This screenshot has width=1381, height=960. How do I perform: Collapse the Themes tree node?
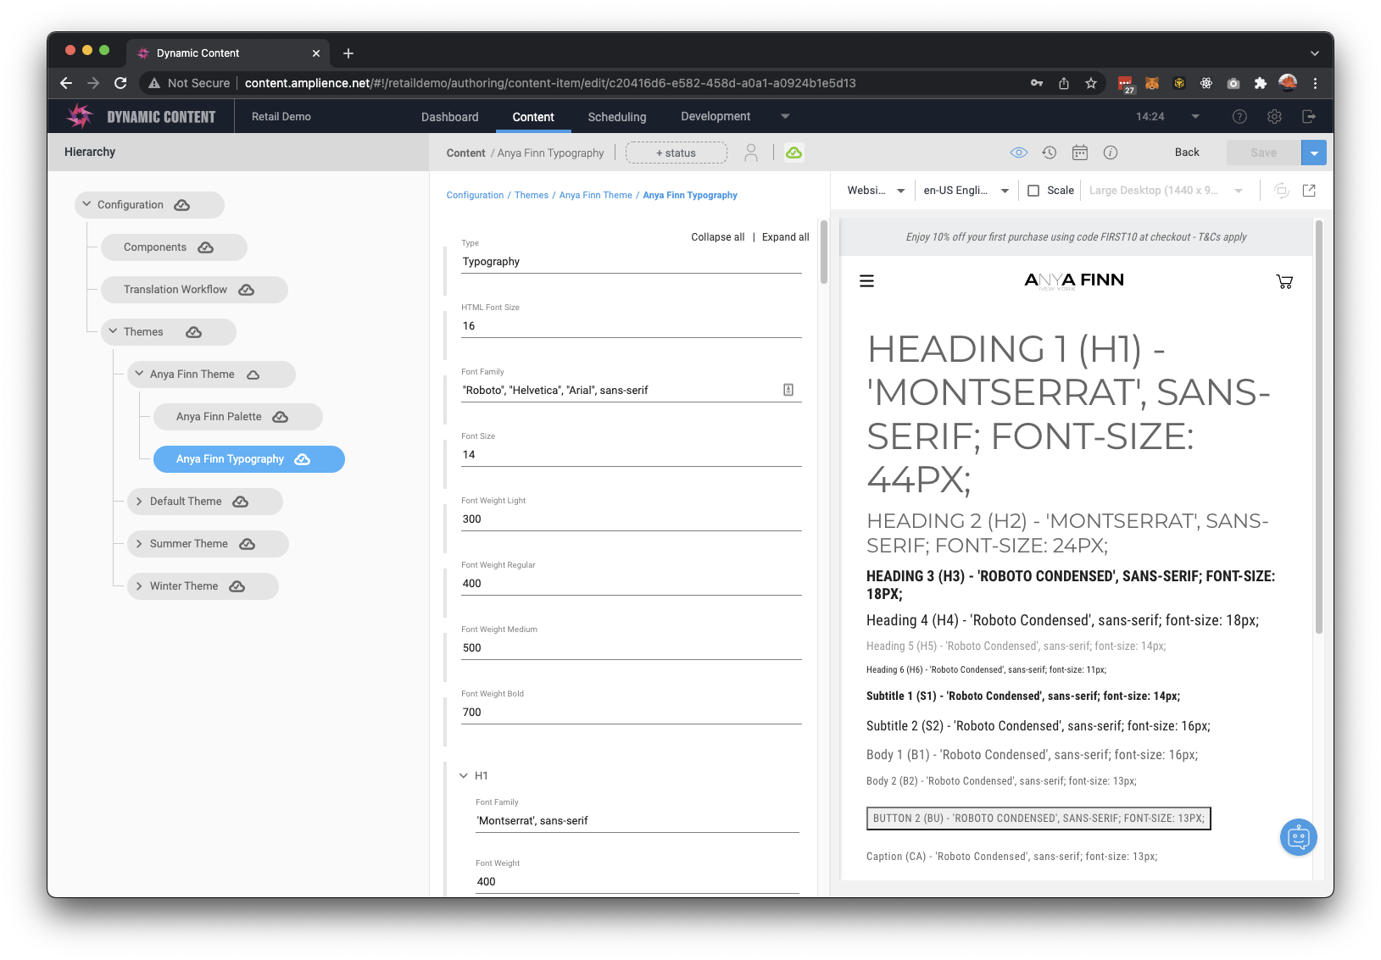coord(113,331)
